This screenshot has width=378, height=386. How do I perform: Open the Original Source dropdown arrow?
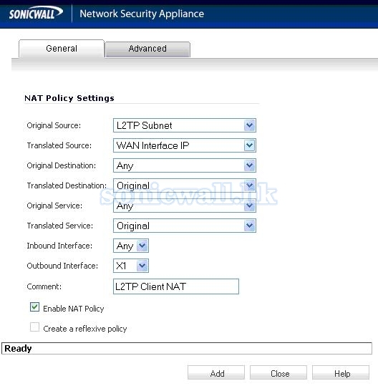click(250, 125)
